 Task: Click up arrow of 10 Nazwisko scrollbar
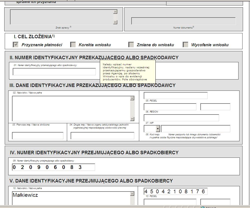click(132, 194)
